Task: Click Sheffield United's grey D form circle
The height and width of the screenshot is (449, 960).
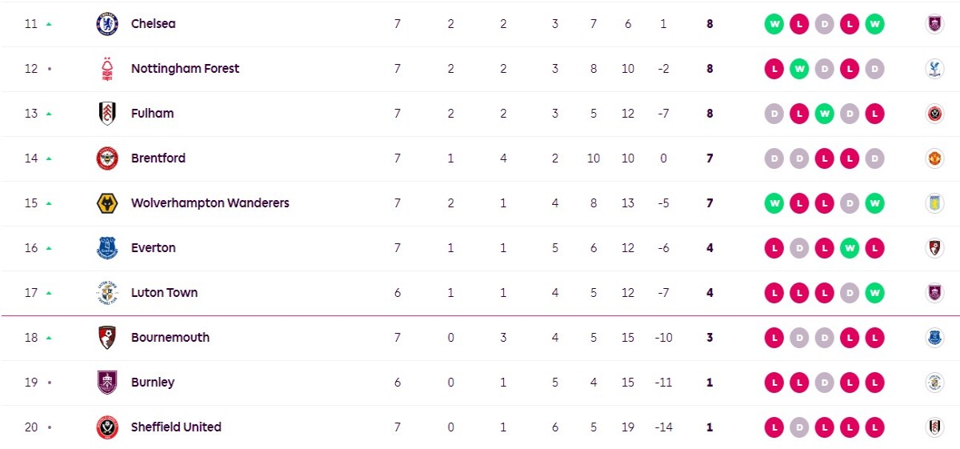Action: [x=799, y=427]
